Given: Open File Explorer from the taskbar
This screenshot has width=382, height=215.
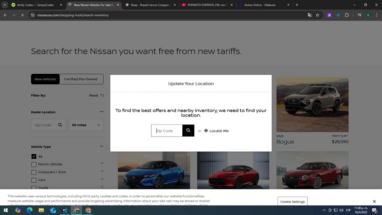Looking at the screenshot, I should point(41,210).
